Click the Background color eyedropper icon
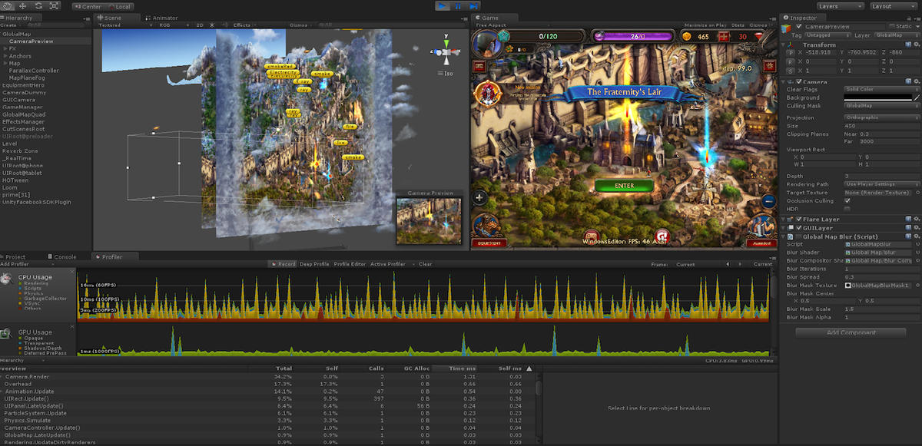922x446 pixels. point(916,97)
